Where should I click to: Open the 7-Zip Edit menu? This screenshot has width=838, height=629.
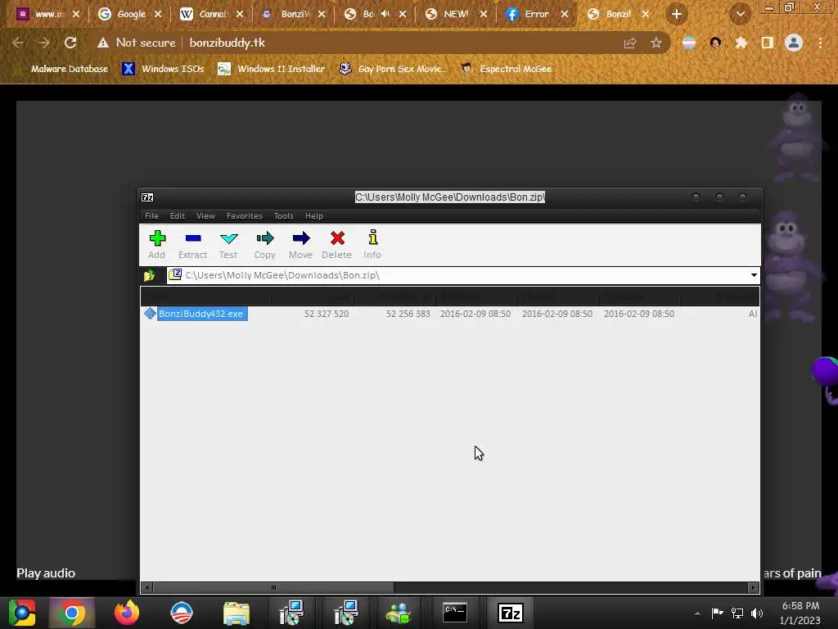click(178, 216)
